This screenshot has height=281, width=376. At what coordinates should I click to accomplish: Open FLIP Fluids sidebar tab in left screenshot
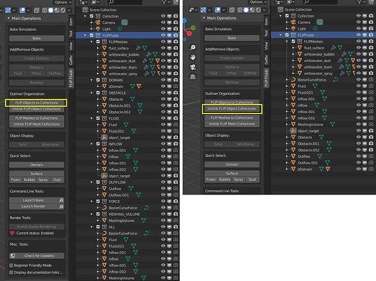[71, 78]
